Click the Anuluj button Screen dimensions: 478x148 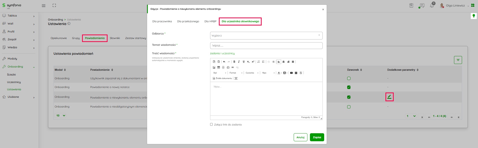(x=300, y=137)
